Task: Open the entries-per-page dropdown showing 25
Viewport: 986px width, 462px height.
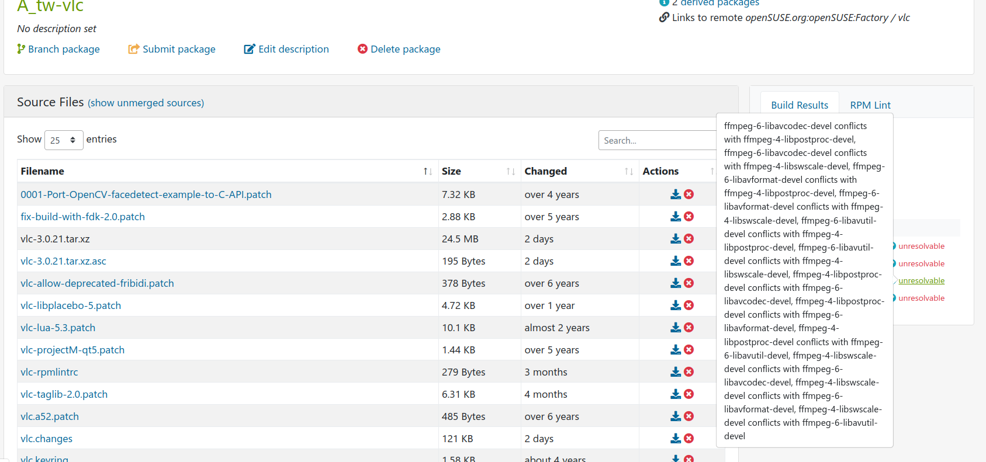Action: [64, 140]
